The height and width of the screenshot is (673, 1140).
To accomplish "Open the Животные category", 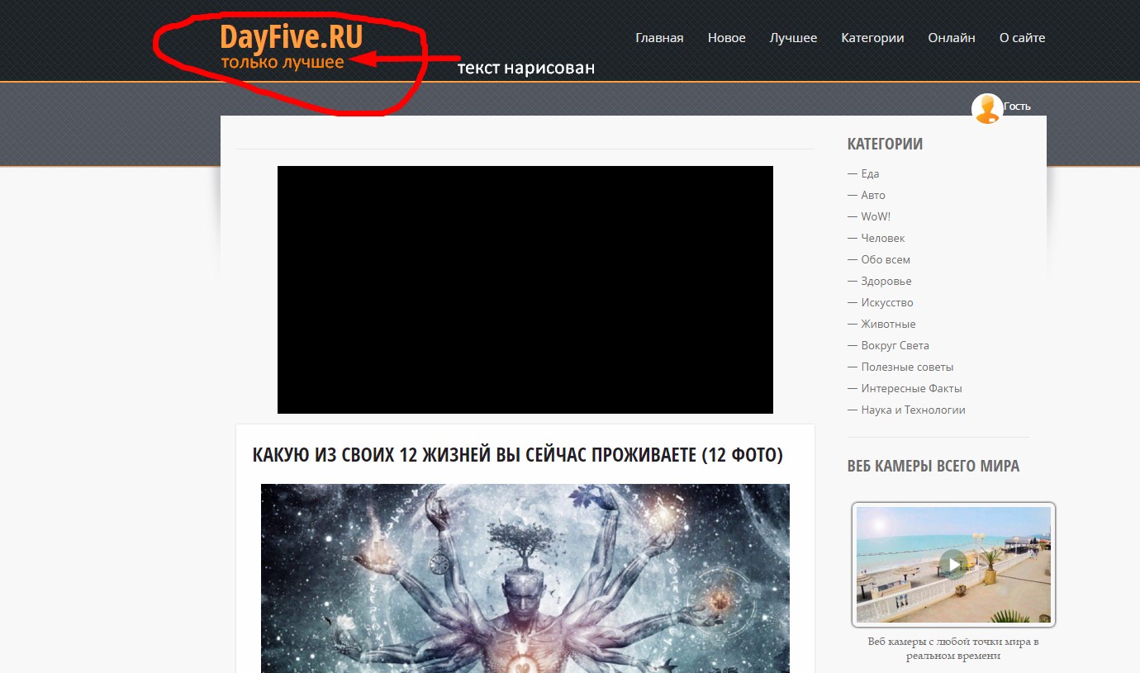I will (888, 324).
